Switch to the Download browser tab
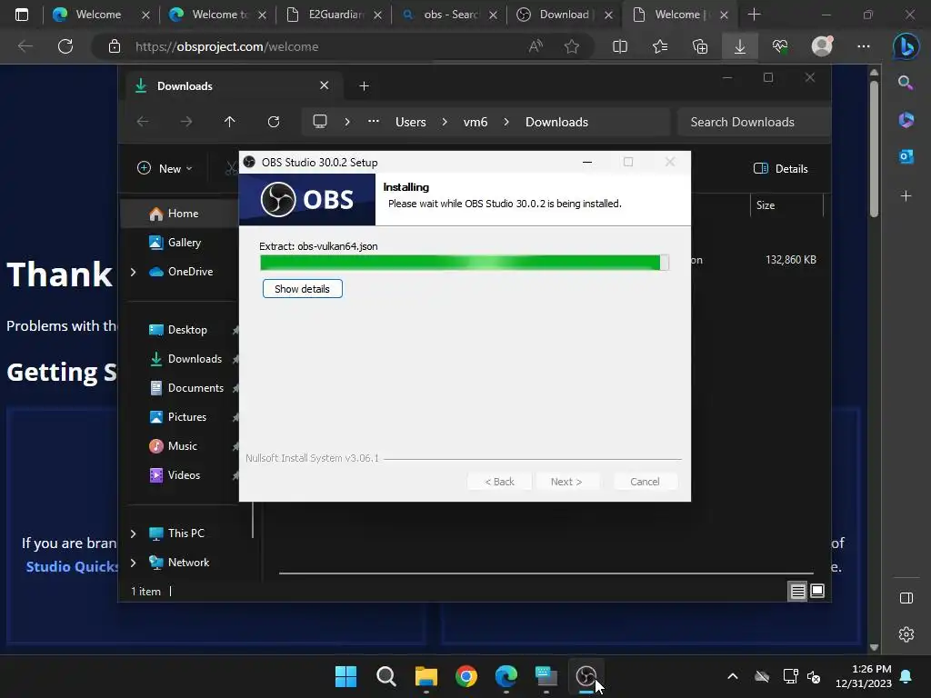 (x=565, y=15)
